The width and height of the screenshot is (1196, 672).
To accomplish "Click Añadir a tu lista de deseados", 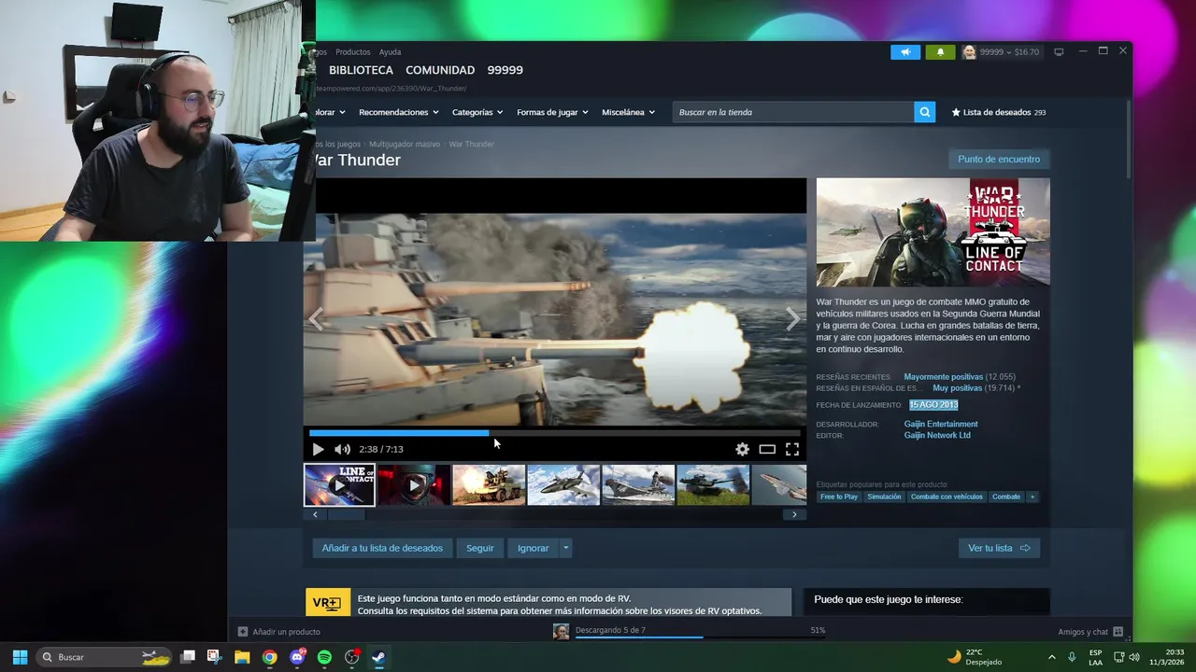I will 382,548.
